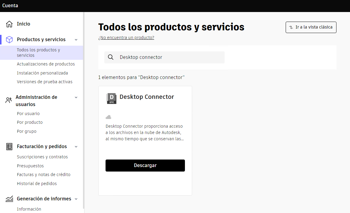Screen dimensions: 350x213
Task: Open Suscripciones y contratos
Action: (42, 157)
